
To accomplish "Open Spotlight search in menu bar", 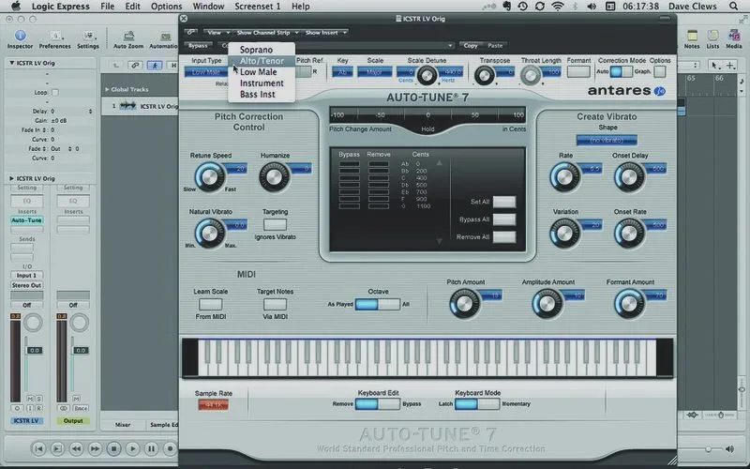I will (733, 7).
